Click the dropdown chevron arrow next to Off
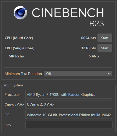The height and width of the screenshot is (136, 117). point(109,74)
